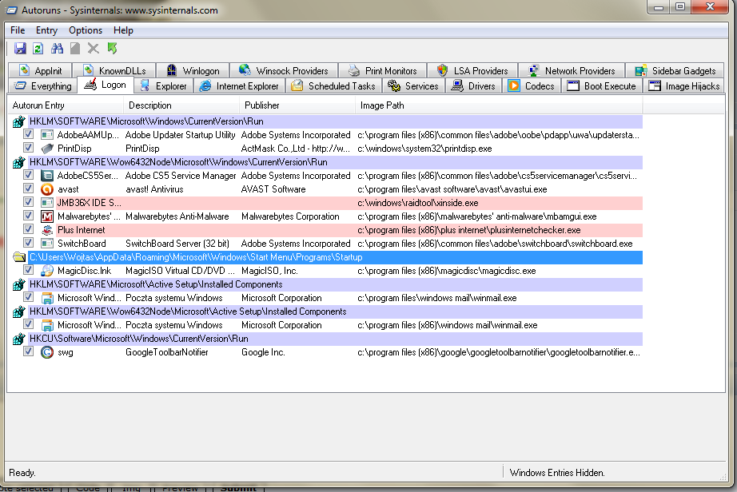737x492 pixels.
Task: Select the Image Hijacks tab
Action: tap(684, 86)
